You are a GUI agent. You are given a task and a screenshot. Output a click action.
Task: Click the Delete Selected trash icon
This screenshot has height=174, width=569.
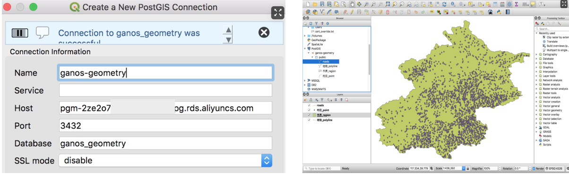388,12
